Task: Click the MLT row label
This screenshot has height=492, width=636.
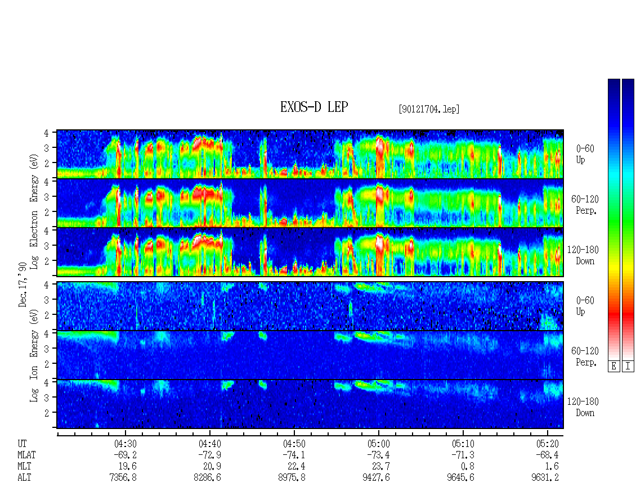Action: [24, 467]
